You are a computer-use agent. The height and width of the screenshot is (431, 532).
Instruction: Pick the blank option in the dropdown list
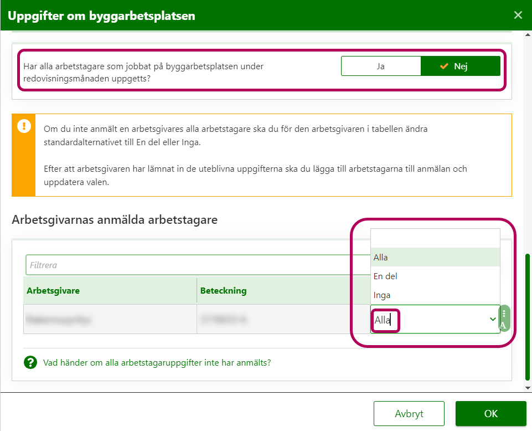(x=435, y=238)
